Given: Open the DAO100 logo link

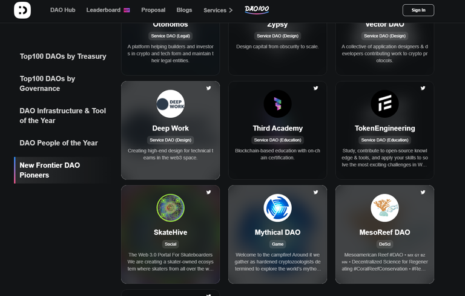Looking at the screenshot, I should 257,10.
